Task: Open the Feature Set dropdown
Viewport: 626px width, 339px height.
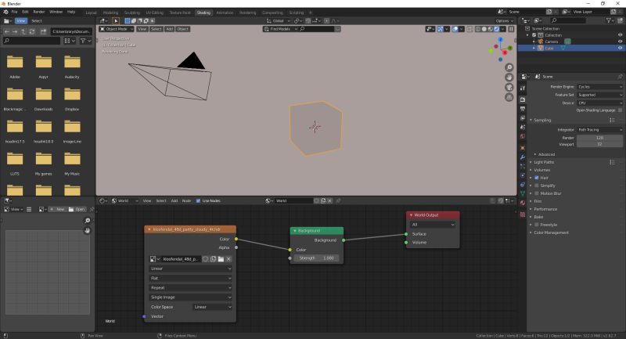Action: (x=599, y=95)
